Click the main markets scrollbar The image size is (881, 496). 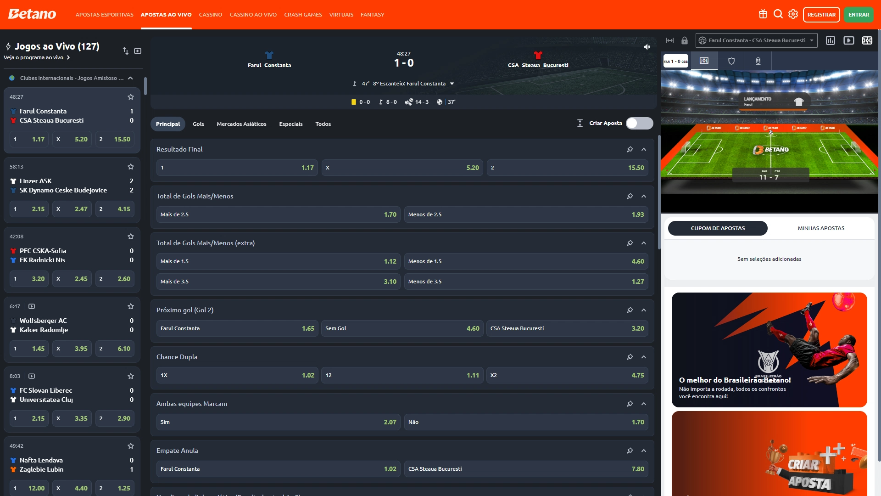659,192
